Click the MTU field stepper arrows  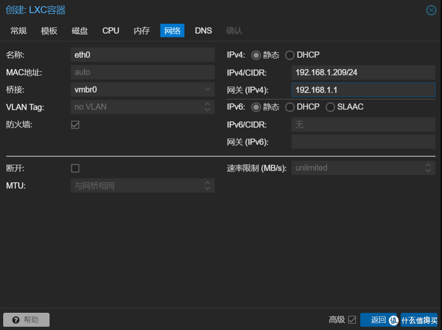tap(207, 186)
